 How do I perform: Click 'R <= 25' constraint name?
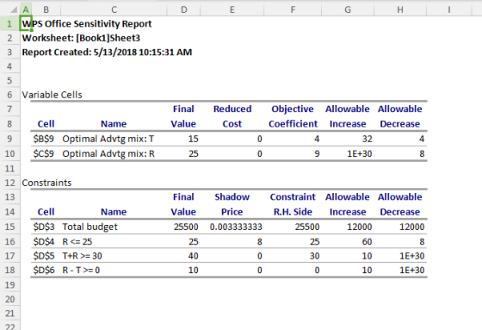(x=77, y=241)
